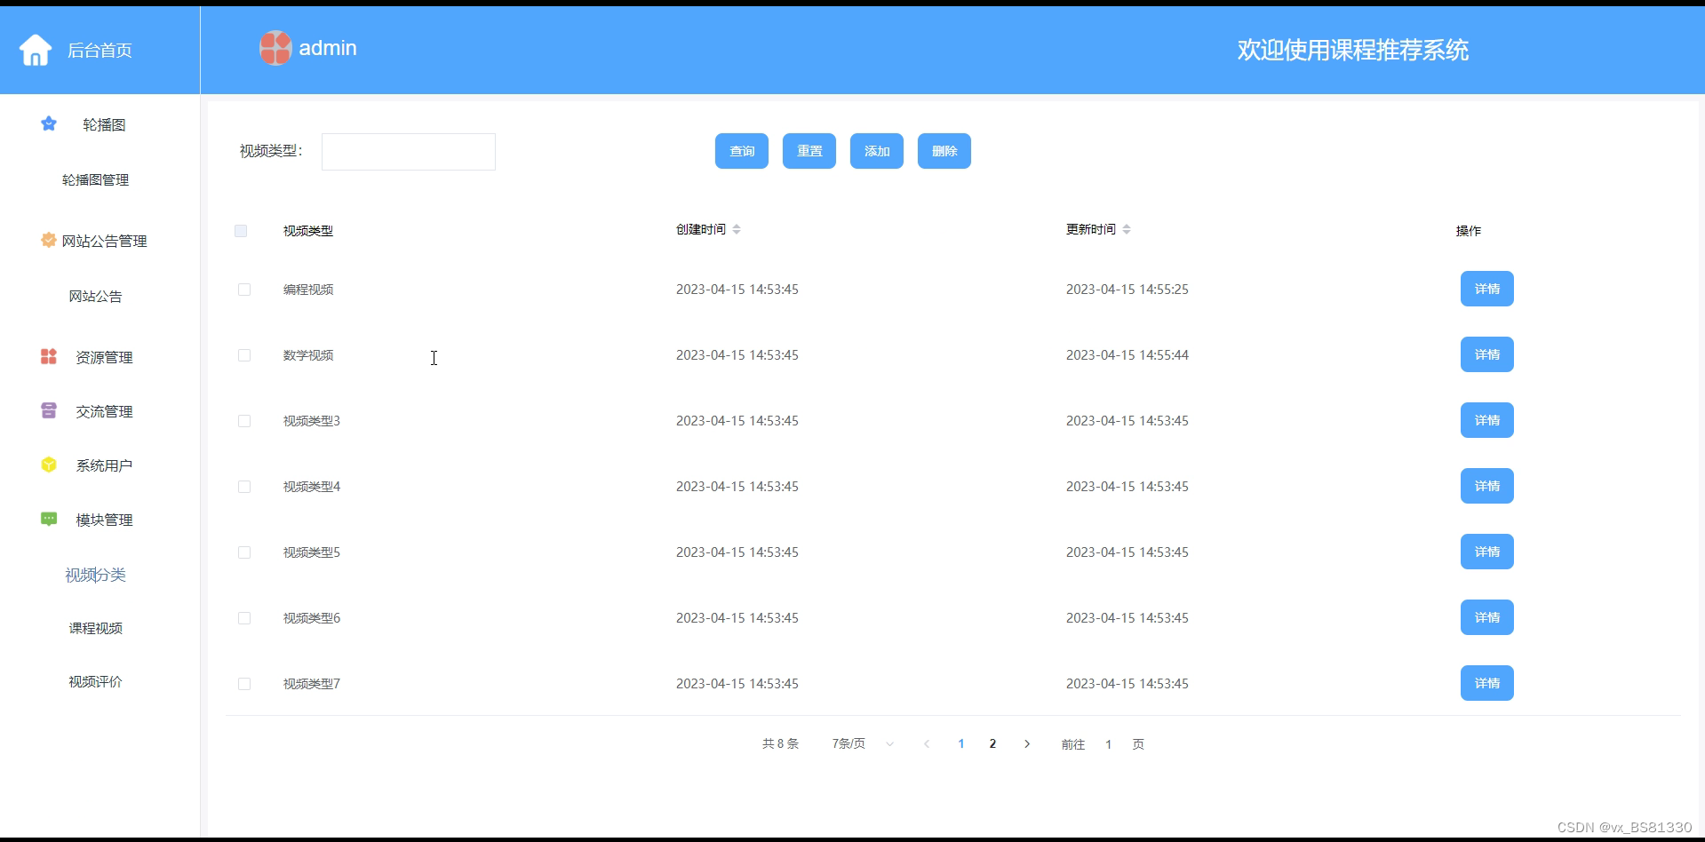1705x842 pixels.
Task: Check the box for row 编程视频
Action: pyautogui.click(x=244, y=290)
